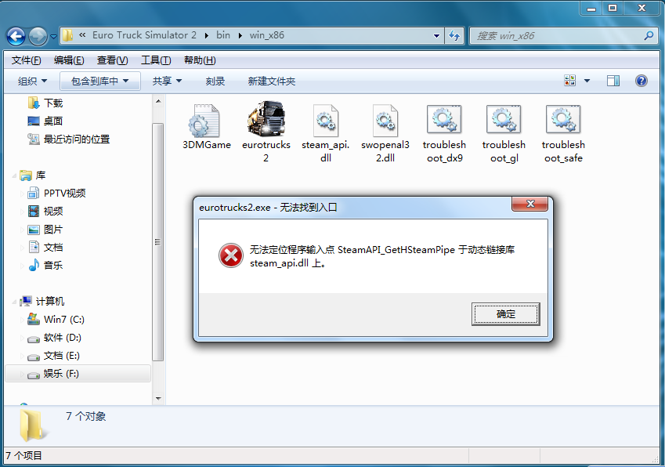Open recent pages dropdown beside Forward arrow
Image resolution: width=665 pixels, height=467 pixels.
pos(53,37)
